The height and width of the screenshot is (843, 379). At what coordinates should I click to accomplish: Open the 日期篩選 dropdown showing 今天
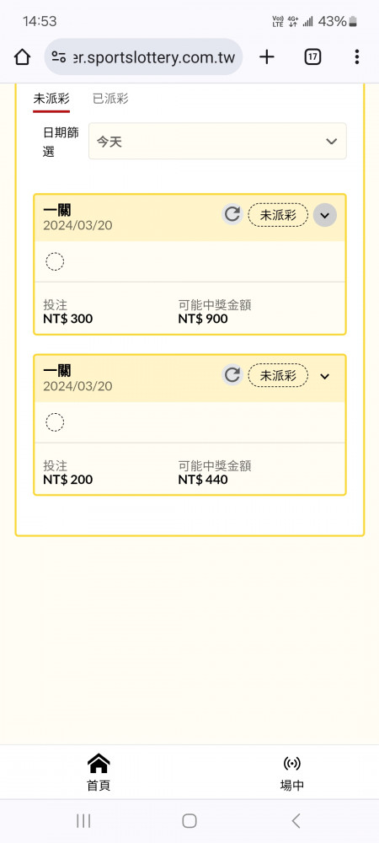point(217,142)
